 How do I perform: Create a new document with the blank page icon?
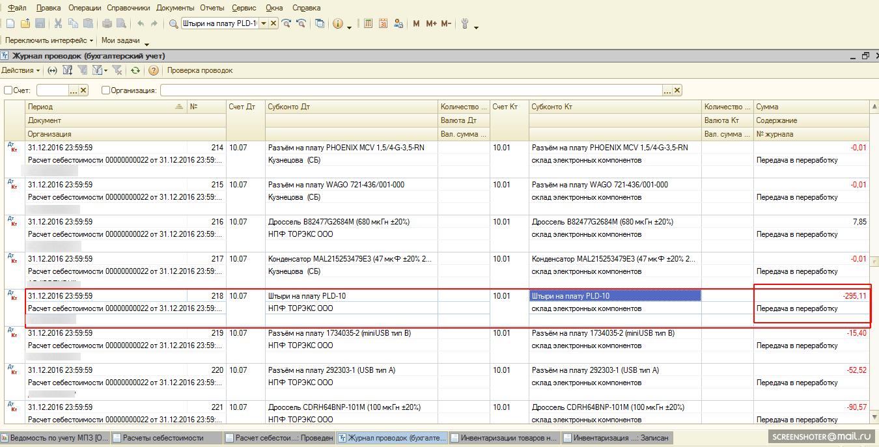pyautogui.click(x=10, y=23)
